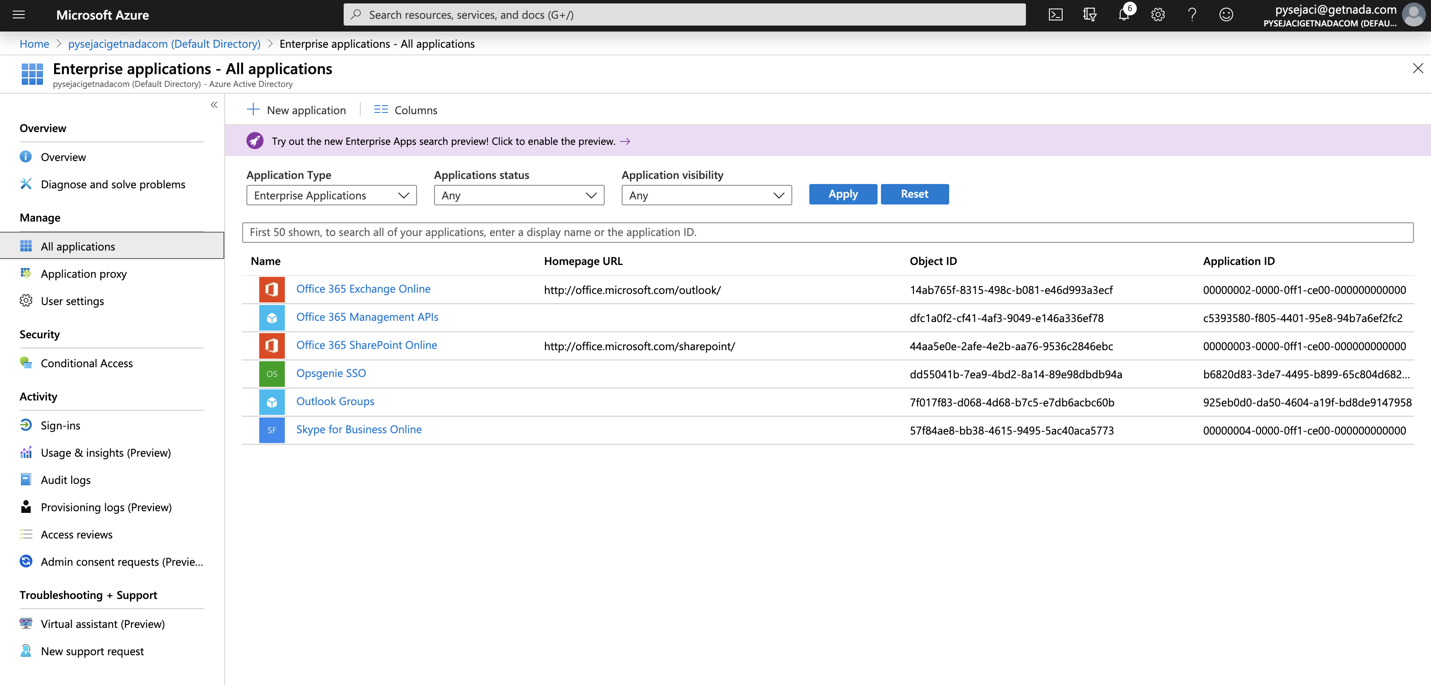Click the notifications bell icon
This screenshot has height=685, width=1431.
[x=1123, y=15]
